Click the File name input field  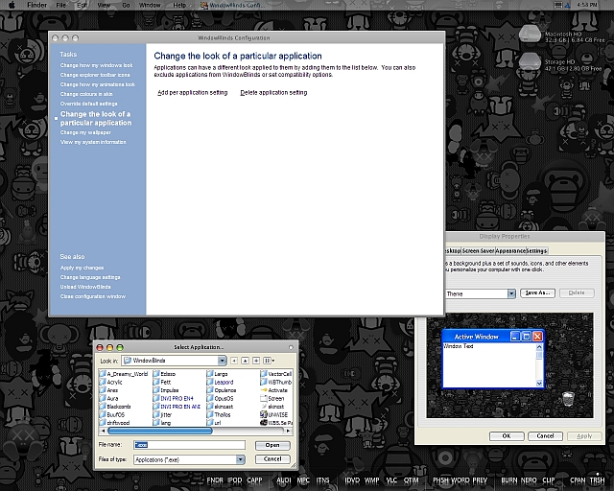click(x=190, y=445)
